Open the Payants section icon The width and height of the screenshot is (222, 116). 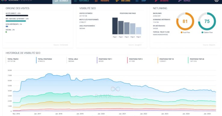tap(96, 1)
